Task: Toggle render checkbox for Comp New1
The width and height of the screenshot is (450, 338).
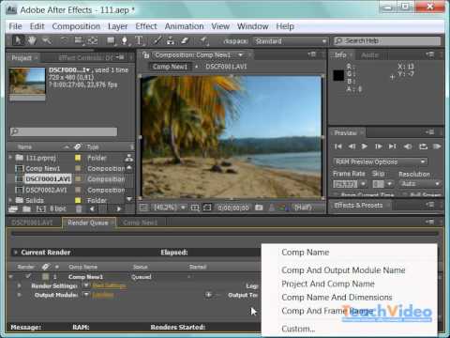Action: pos(28,276)
